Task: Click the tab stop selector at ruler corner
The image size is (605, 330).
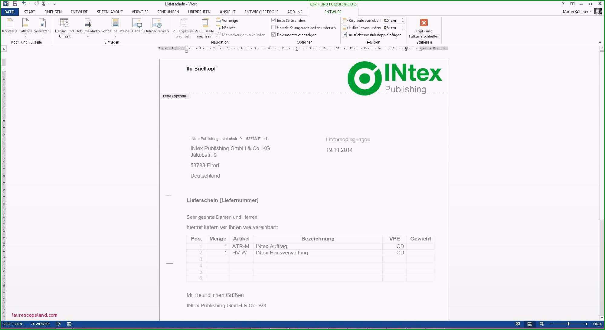Action: [4, 48]
